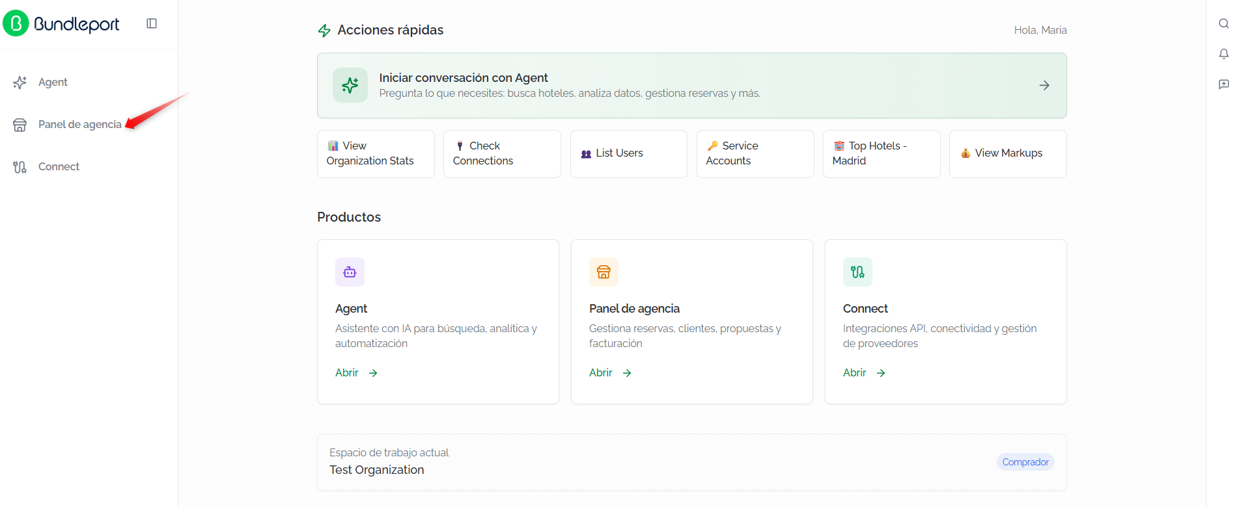
Task: Collapse the sidebar with the panel toggle icon
Action: [x=152, y=23]
